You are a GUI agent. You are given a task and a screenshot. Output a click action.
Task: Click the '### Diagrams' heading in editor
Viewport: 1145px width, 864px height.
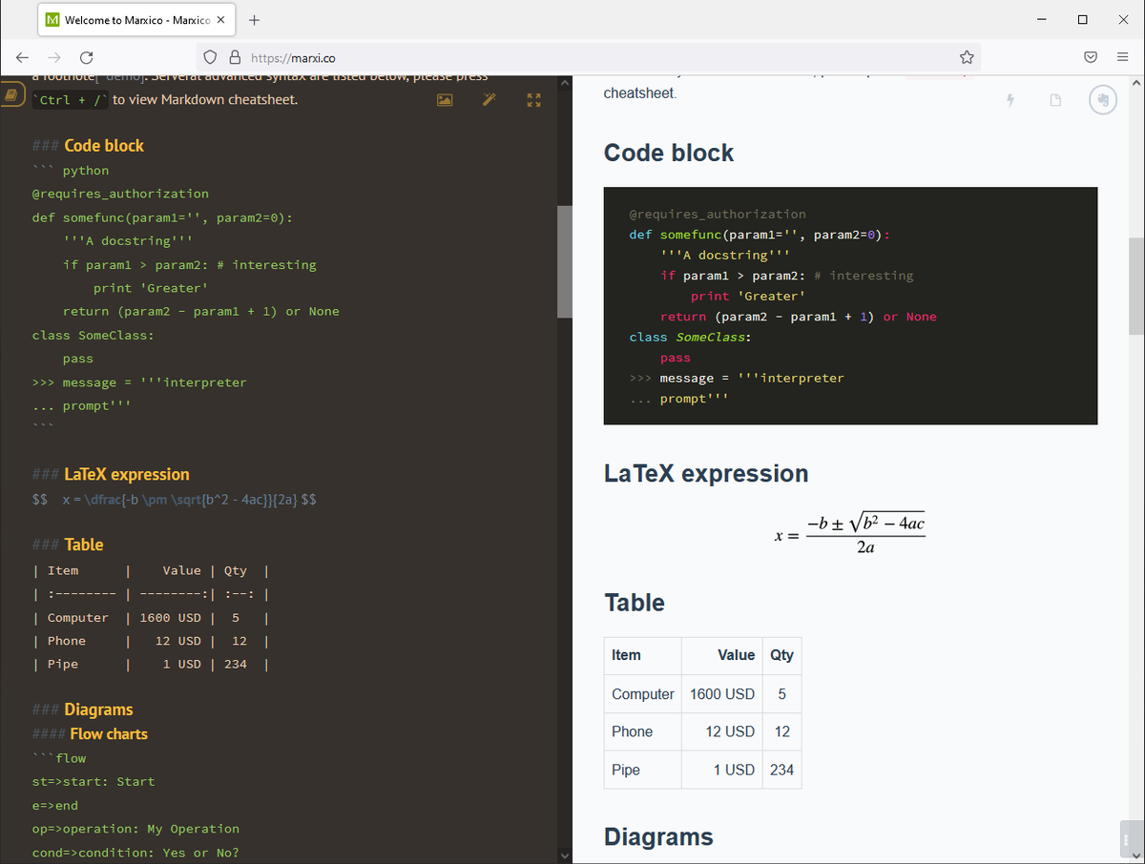[83, 710]
